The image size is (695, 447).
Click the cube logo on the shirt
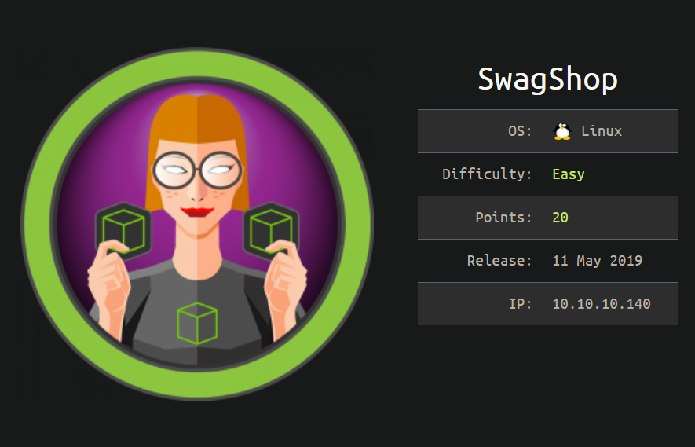[x=197, y=324]
